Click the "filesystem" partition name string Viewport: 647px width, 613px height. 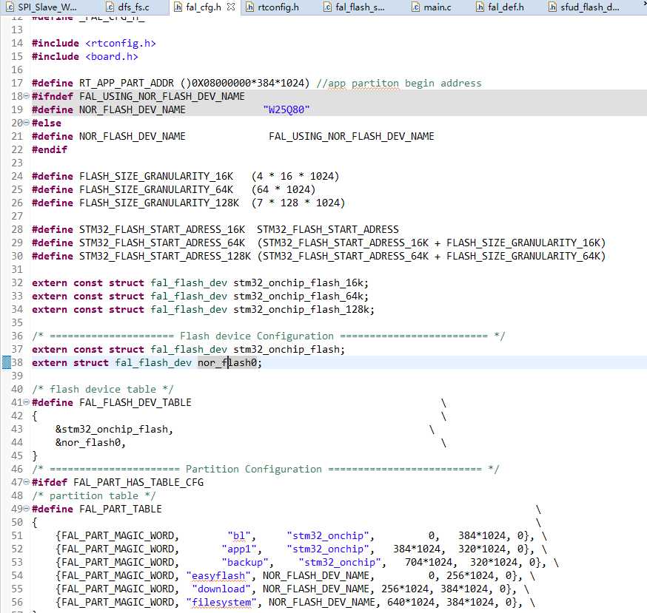[x=221, y=602]
